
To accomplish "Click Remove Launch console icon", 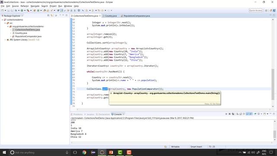I will (229, 114).
